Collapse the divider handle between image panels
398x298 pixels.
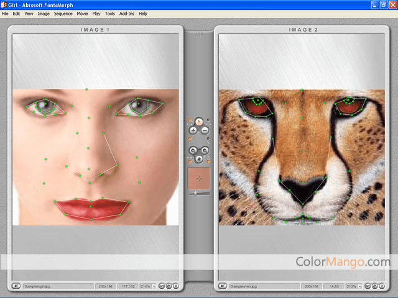[199, 34]
